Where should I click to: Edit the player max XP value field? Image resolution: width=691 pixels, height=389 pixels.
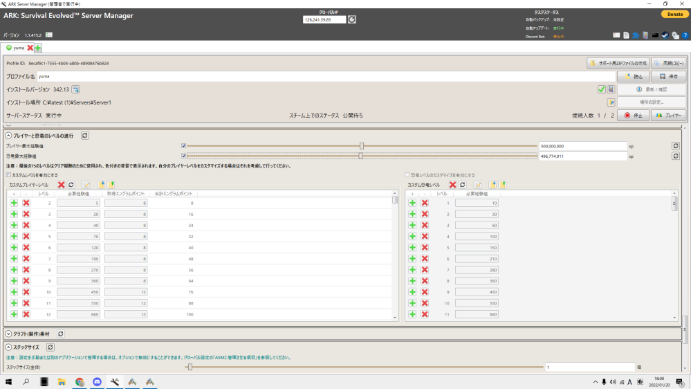582,146
